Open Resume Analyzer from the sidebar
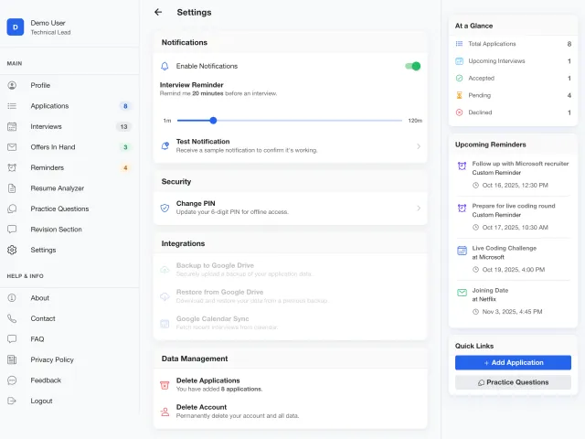Viewport: 585px width, 439px height. pos(69,188)
